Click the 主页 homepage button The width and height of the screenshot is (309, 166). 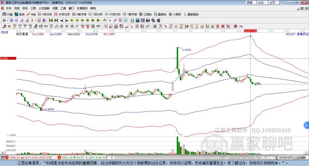pyautogui.click(x=274, y=2)
